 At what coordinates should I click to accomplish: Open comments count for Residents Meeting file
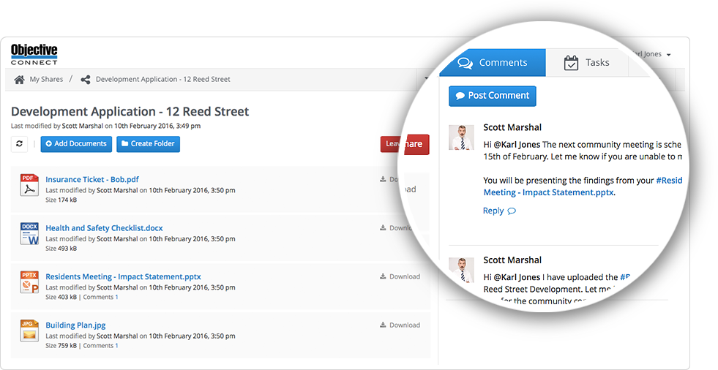(x=100, y=297)
